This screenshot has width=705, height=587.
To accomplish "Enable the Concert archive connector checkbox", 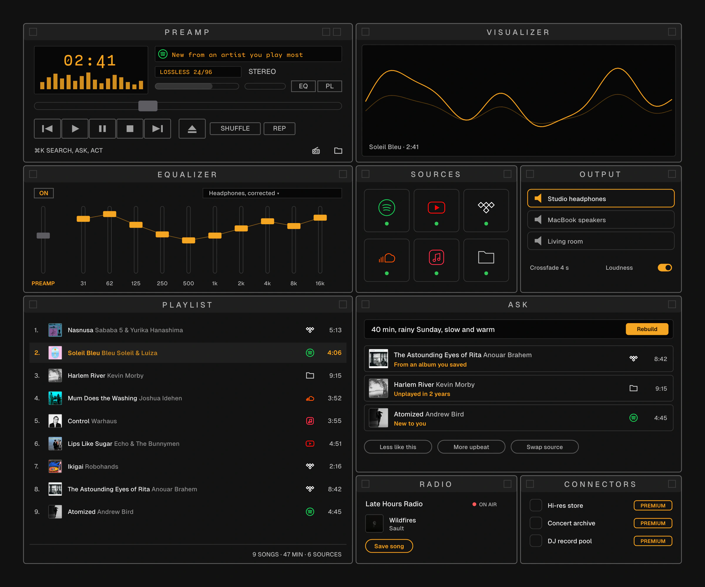I will coord(536,523).
